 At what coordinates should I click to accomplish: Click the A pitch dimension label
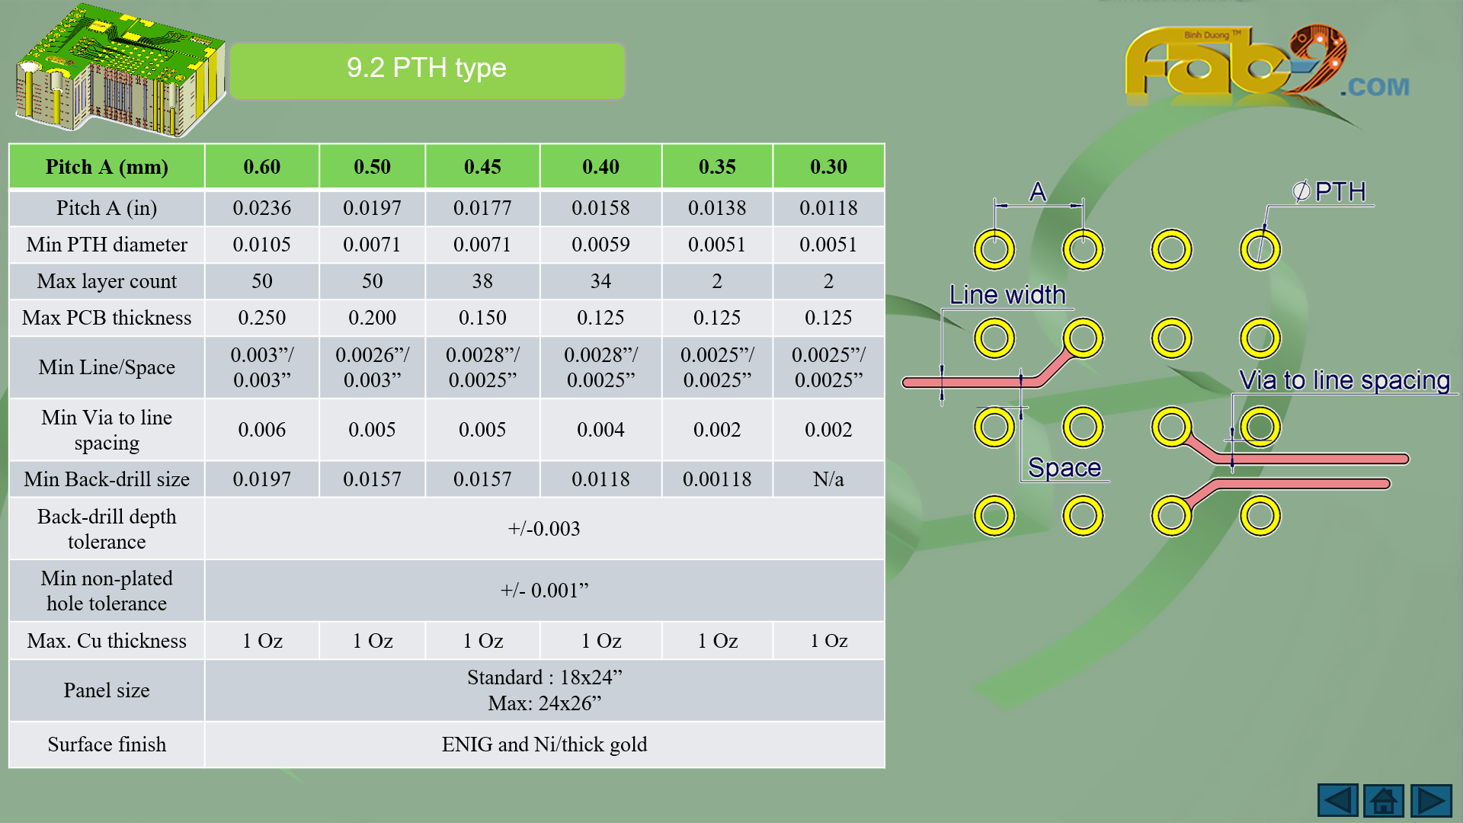tap(1037, 191)
